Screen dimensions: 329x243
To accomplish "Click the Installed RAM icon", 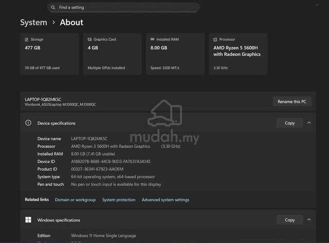I will [152, 39].
